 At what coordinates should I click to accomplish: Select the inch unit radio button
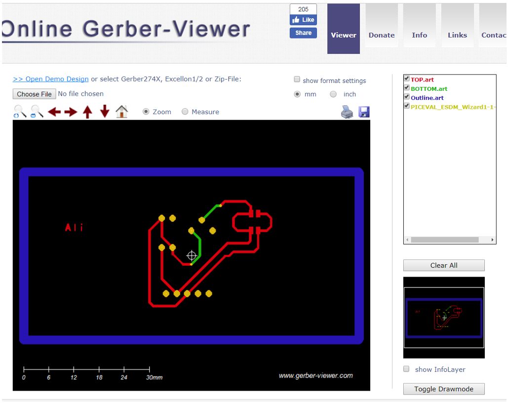(333, 94)
